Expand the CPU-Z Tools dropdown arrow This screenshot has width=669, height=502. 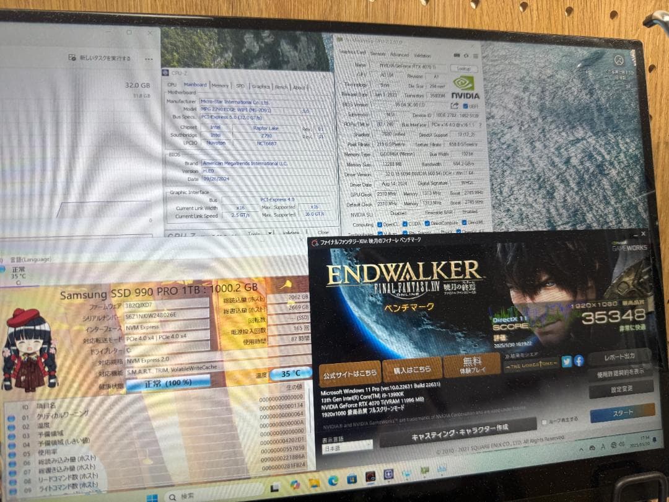click(x=269, y=234)
